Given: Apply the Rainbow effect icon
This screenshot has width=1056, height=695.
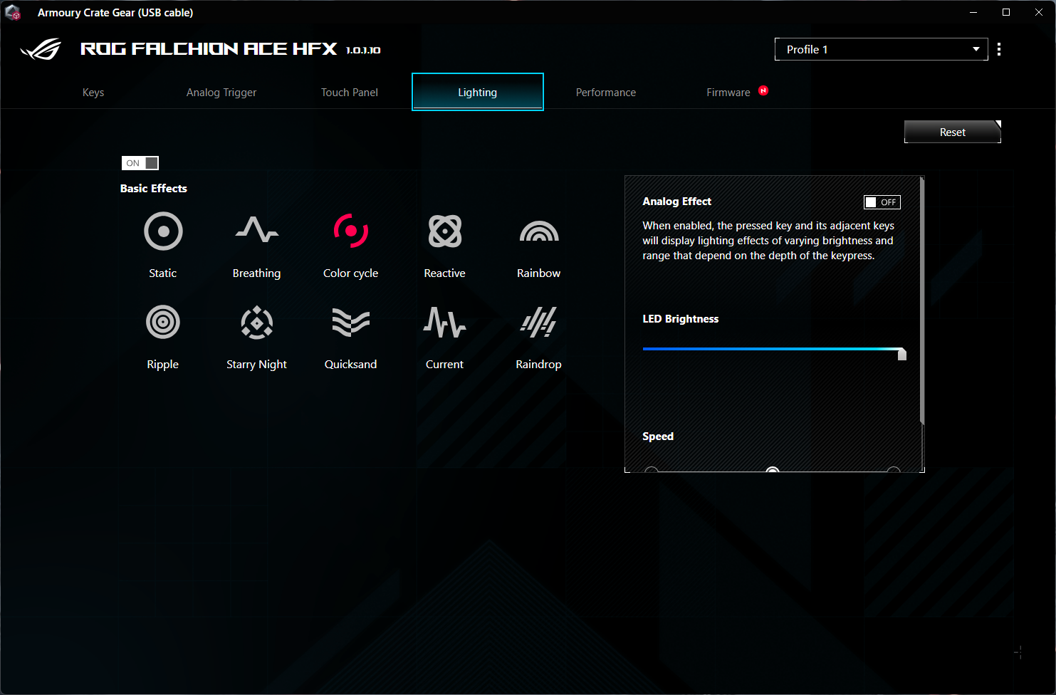Looking at the screenshot, I should 539,231.
